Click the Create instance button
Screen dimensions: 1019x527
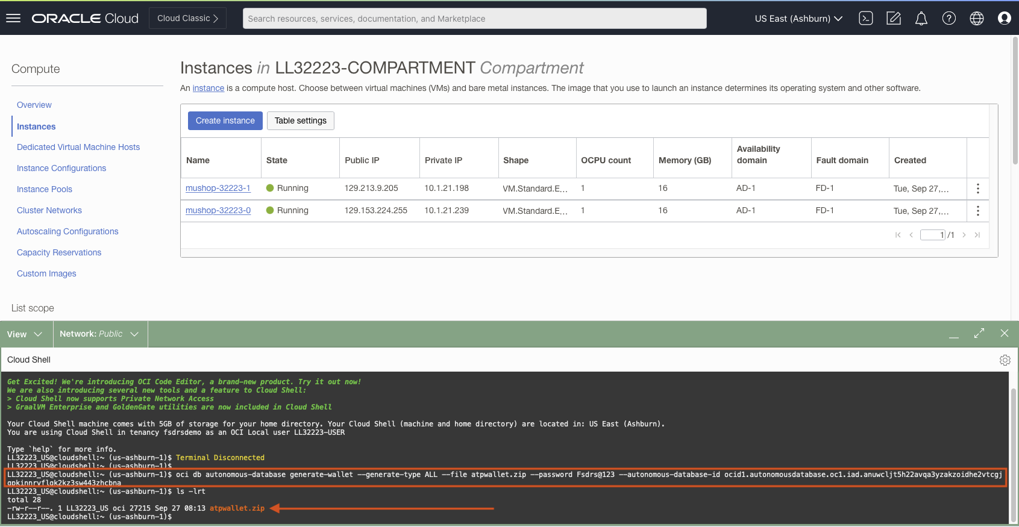click(x=225, y=120)
